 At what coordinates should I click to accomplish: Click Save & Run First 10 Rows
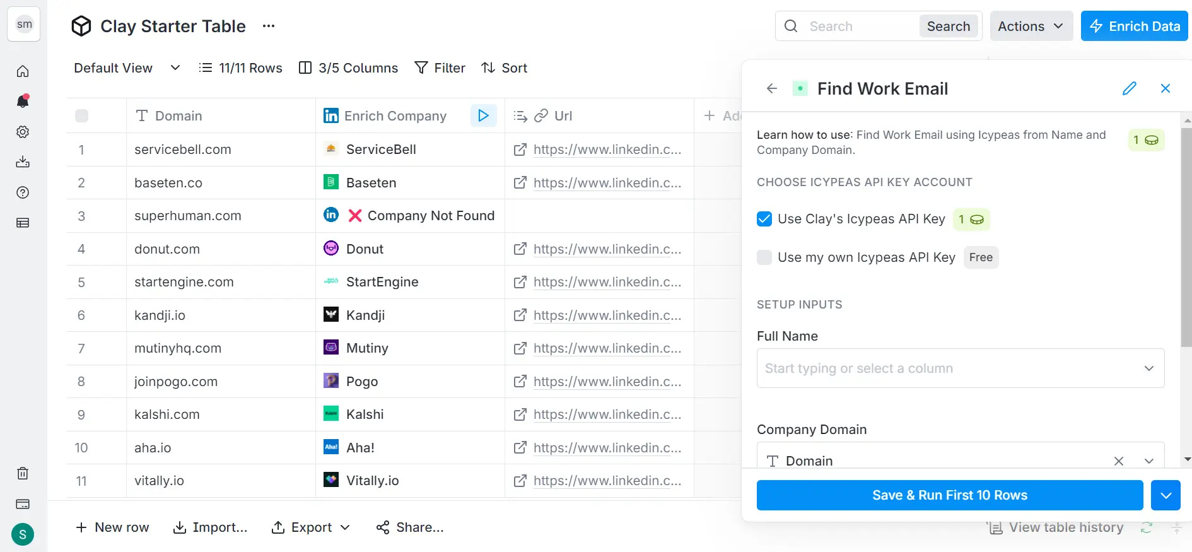pos(949,495)
